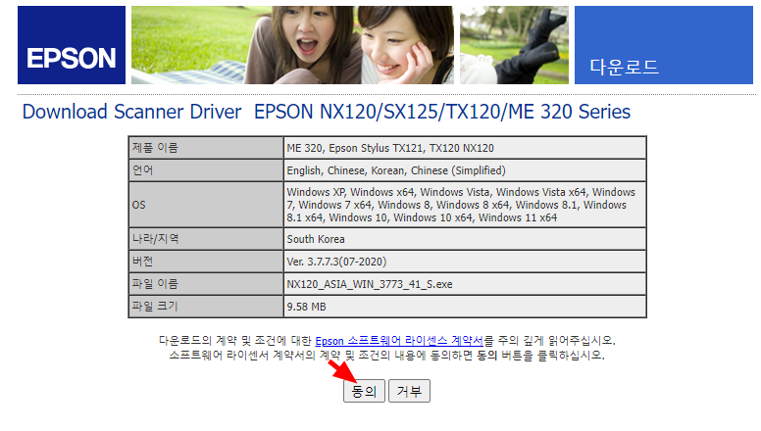Select the South Korea cell
This screenshot has height=431, width=761.
pos(465,239)
